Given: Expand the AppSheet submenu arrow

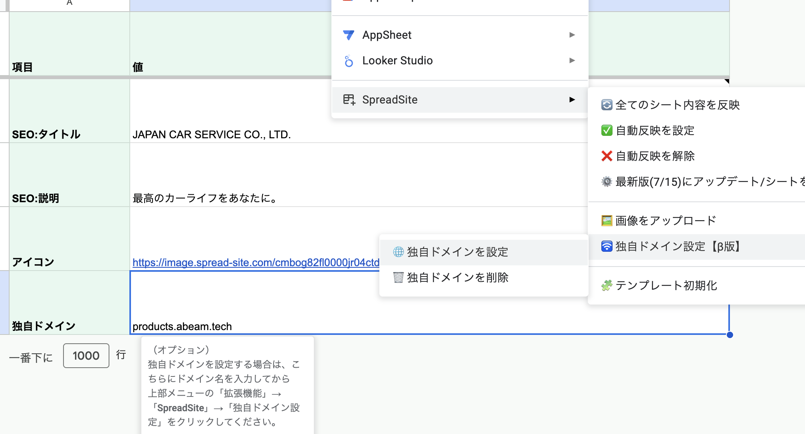Looking at the screenshot, I should point(572,35).
